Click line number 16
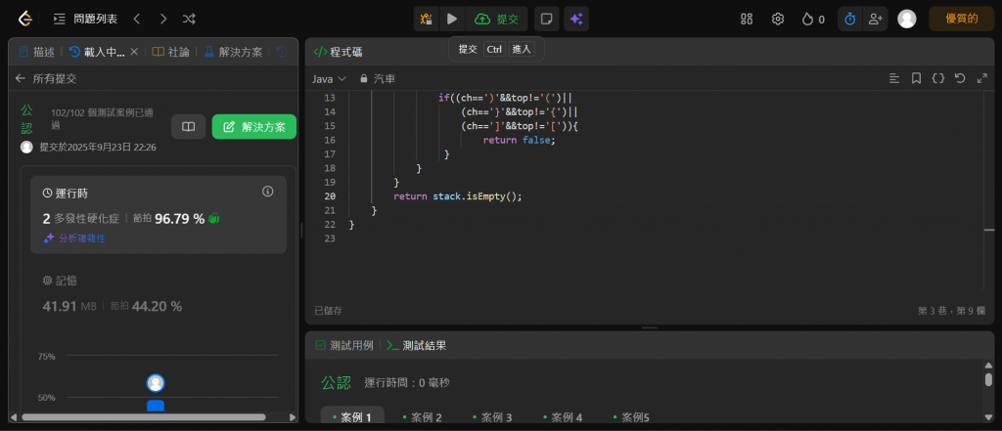This screenshot has height=431, width=1002. click(x=330, y=140)
